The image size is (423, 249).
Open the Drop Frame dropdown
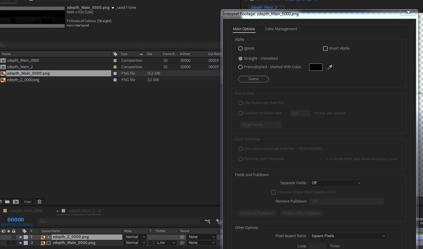pos(260,124)
